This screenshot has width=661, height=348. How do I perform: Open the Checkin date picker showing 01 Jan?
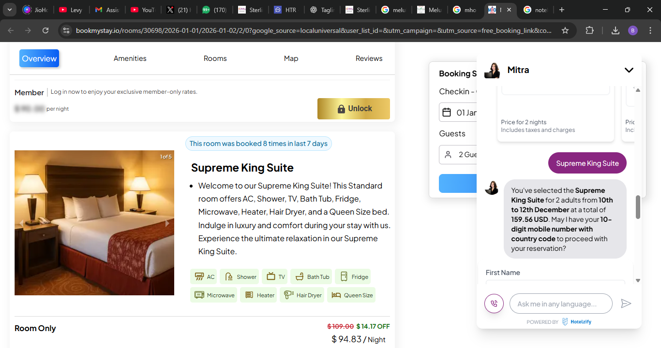click(458, 112)
